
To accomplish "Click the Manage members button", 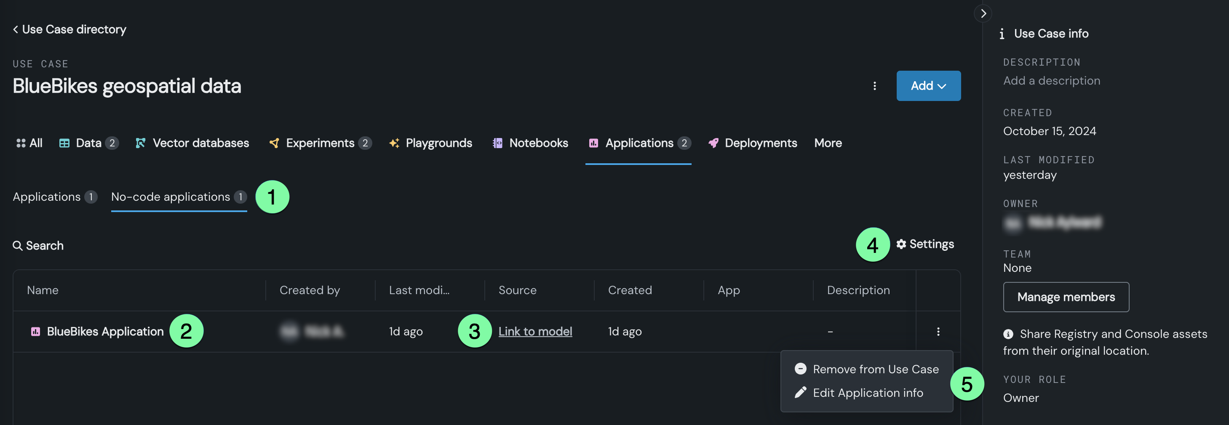I will point(1065,297).
